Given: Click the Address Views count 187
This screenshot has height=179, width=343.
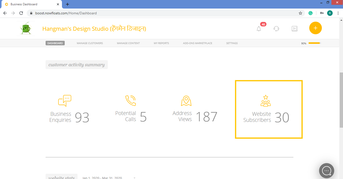Looking at the screenshot, I should [x=207, y=117].
